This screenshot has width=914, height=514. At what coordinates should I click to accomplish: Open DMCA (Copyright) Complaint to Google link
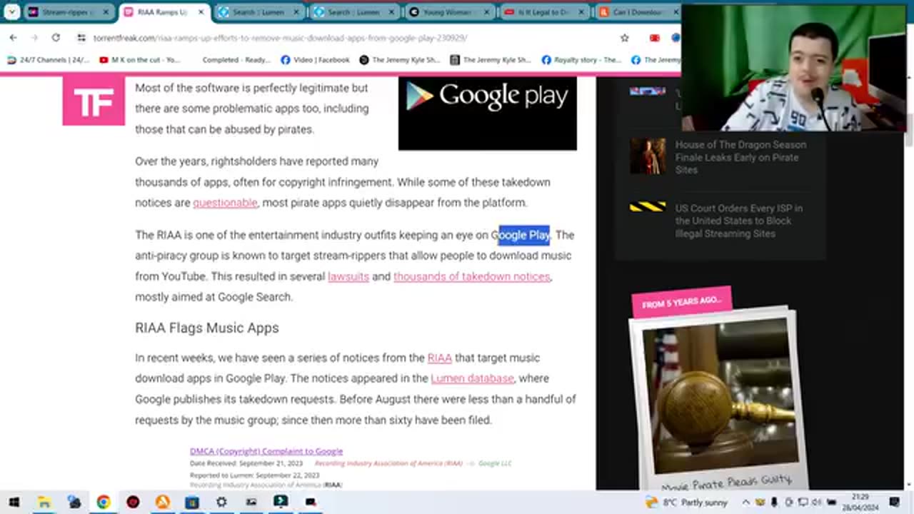click(x=266, y=451)
